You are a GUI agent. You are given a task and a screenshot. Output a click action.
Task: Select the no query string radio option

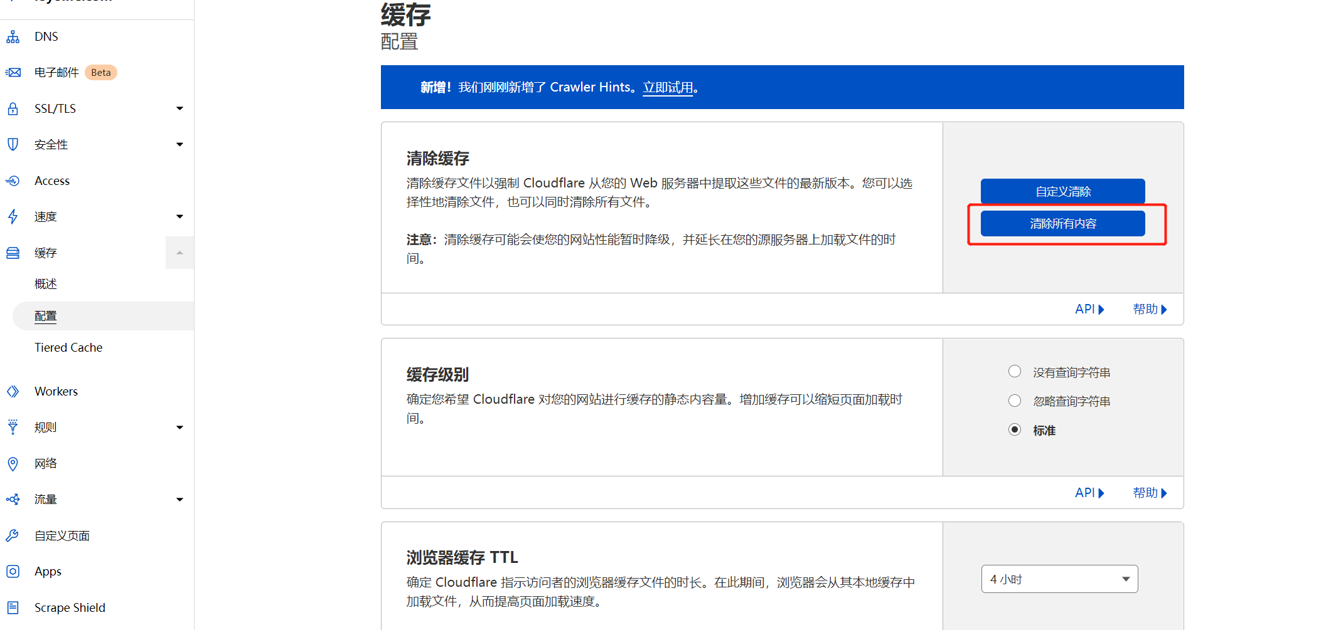click(1015, 372)
